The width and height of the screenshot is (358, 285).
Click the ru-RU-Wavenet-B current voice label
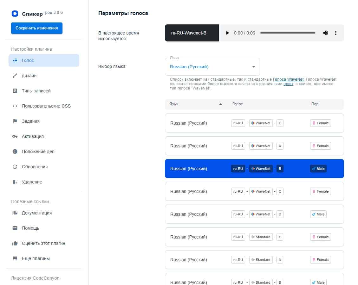(192, 33)
